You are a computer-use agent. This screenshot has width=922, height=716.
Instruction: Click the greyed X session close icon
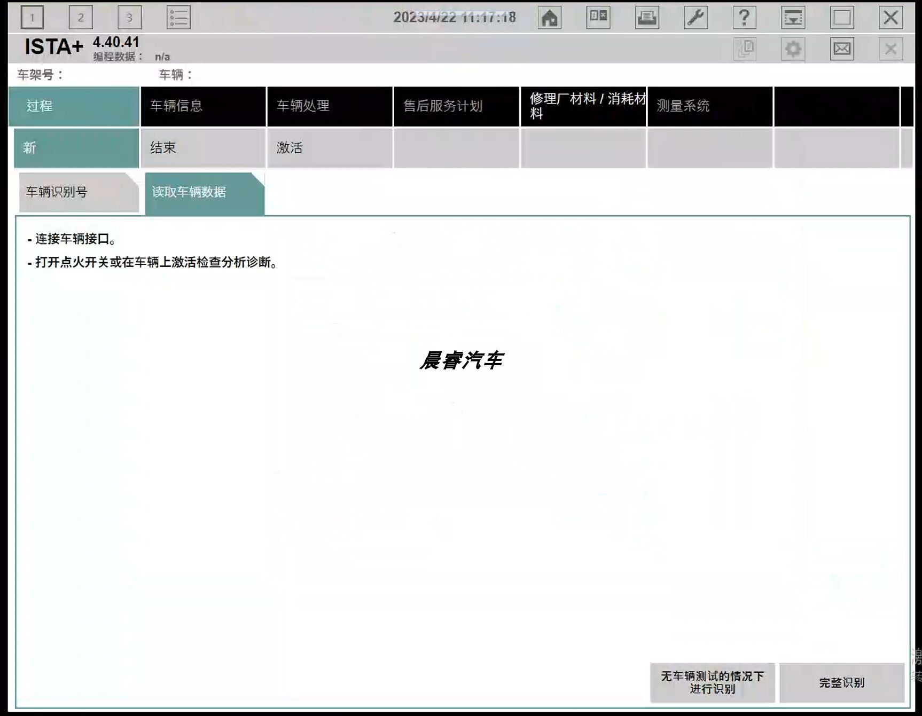pyautogui.click(x=890, y=49)
